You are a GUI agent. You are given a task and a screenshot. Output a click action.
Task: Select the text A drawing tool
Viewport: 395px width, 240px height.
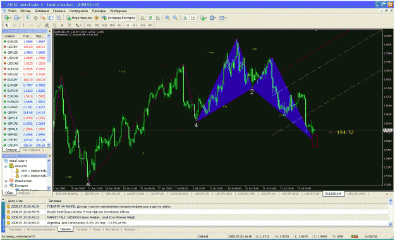[x=62, y=25]
